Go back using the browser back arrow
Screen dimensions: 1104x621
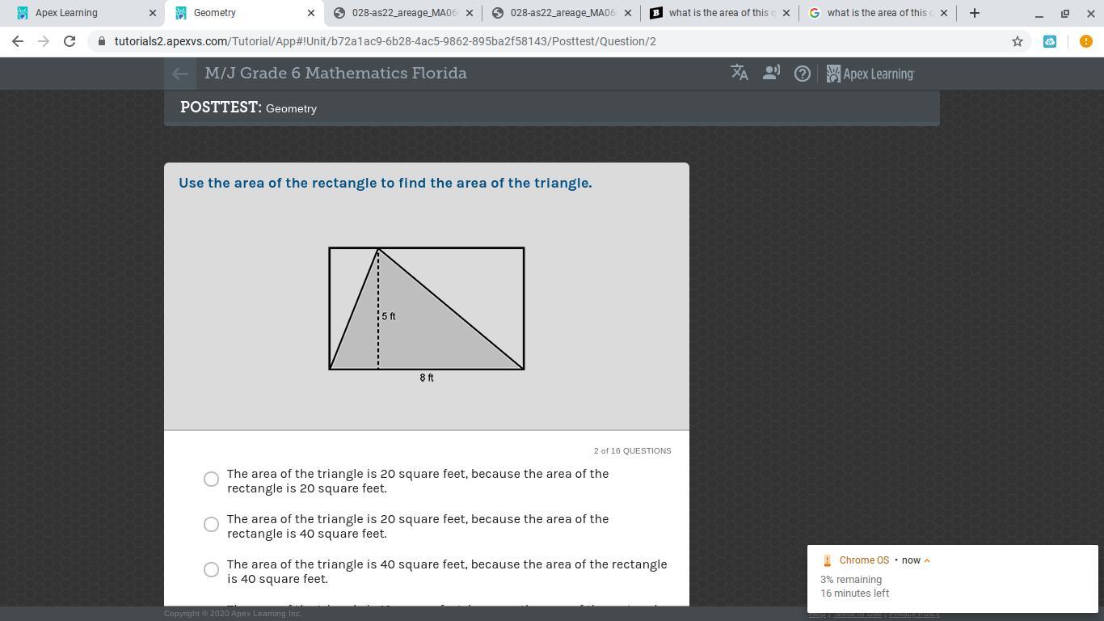pyautogui.click(x=18, y=41)
